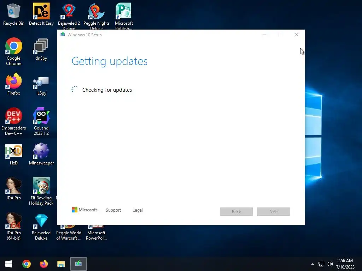Select the Microsoft Publisher desktop shortcut

(124, 16)
